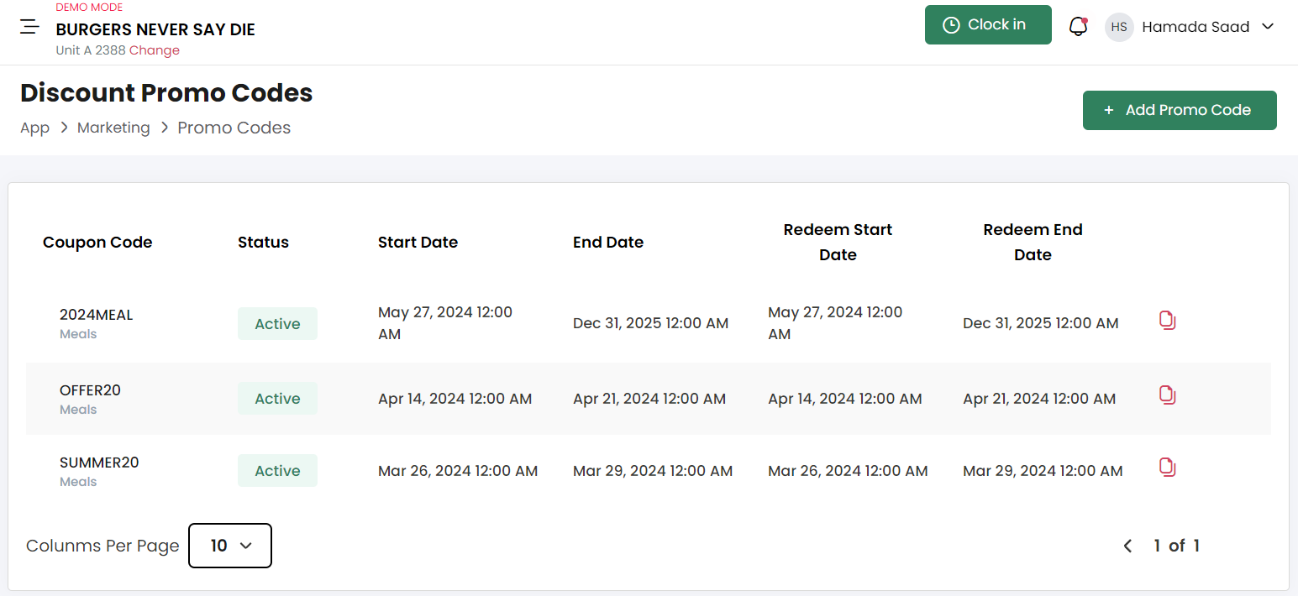Open the Columns Per Page dropdown
This screenshot has height=596, width=1298.
click(230, 546)
